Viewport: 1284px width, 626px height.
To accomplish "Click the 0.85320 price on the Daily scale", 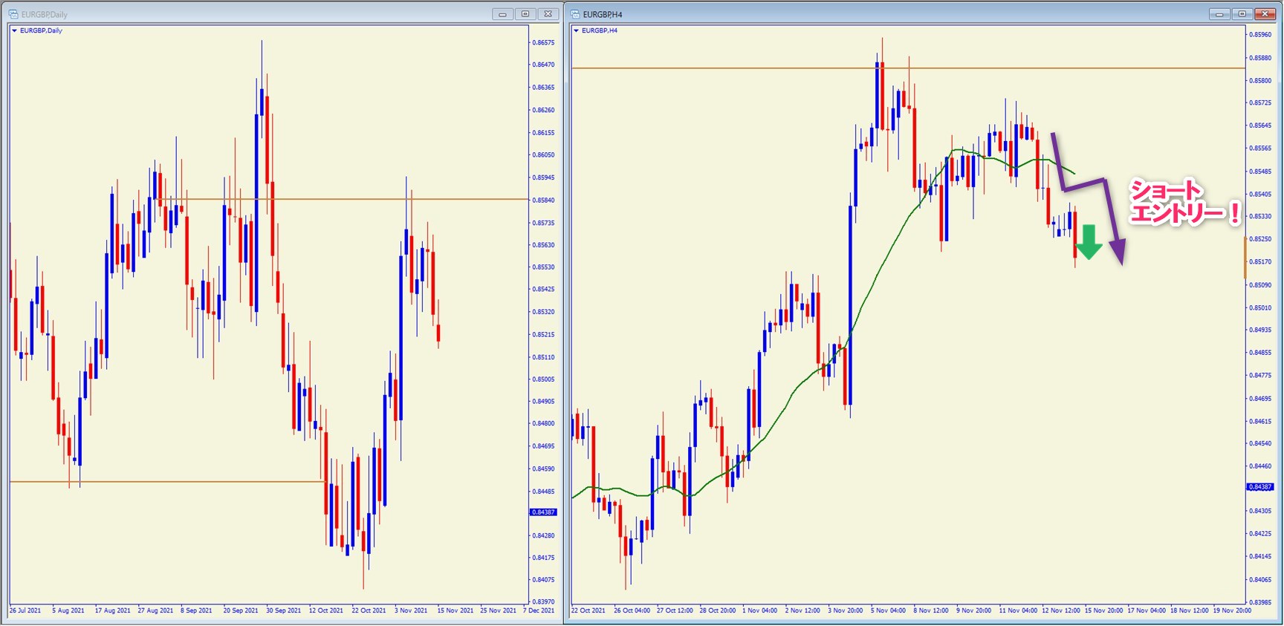I will (544, 312).
